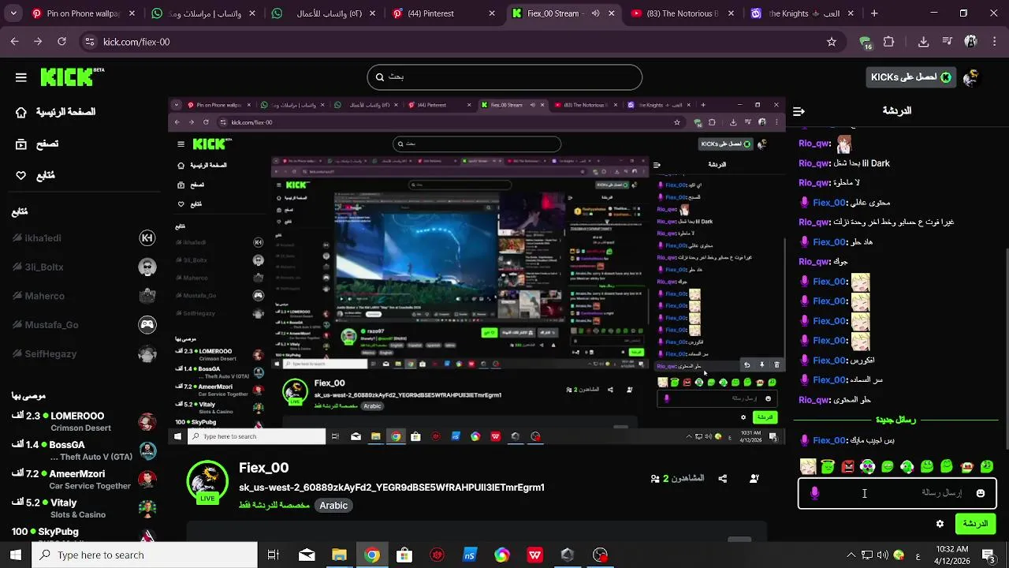This screenshot has height=568, width=1009.
Task: Click Rio_qw username in lil Dark message
Action: tap(814, 163)
